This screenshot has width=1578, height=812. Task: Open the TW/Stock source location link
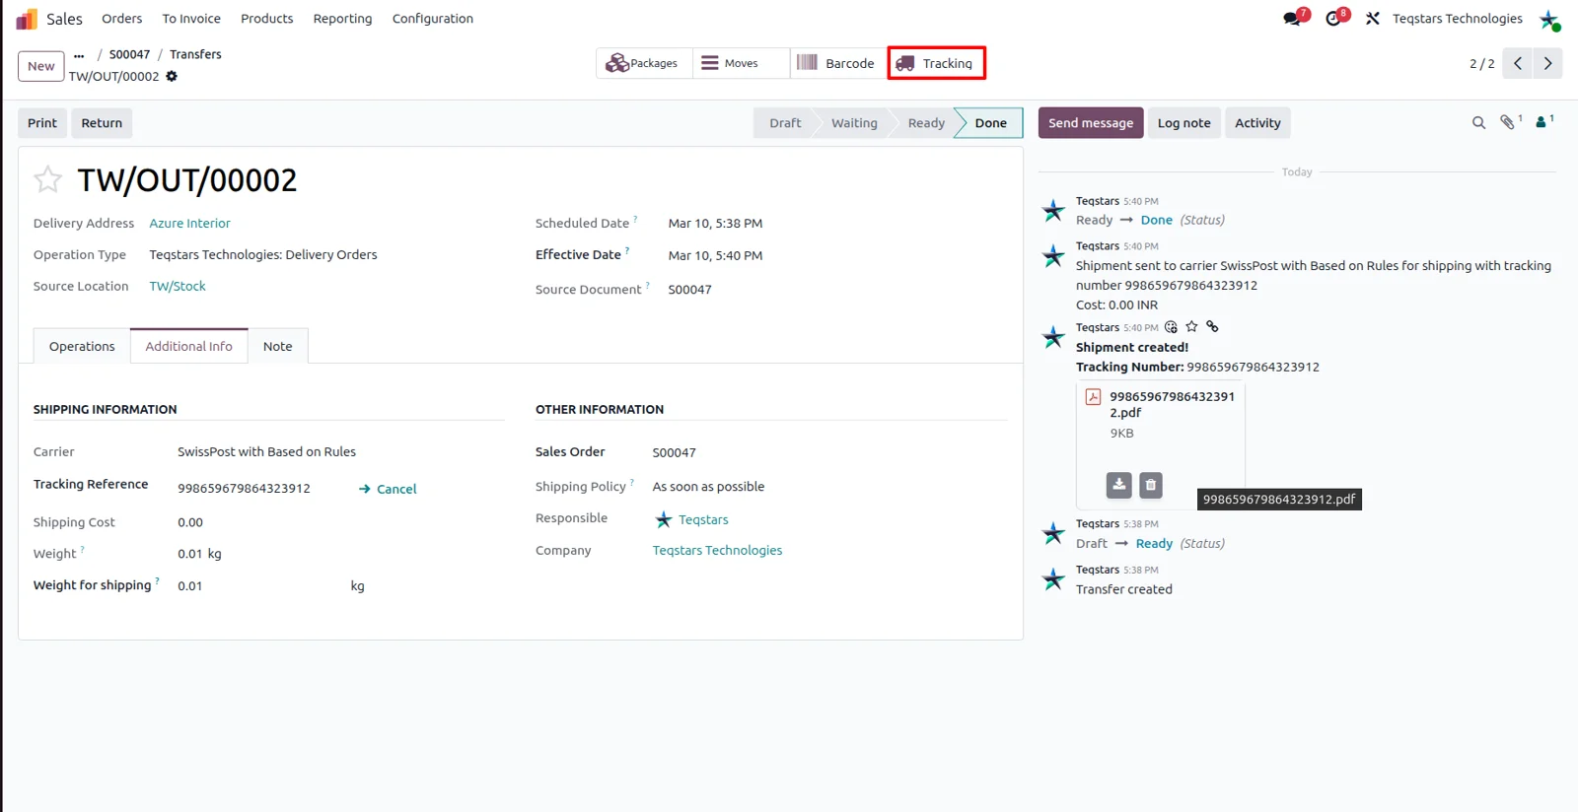(x=178, y=287)
